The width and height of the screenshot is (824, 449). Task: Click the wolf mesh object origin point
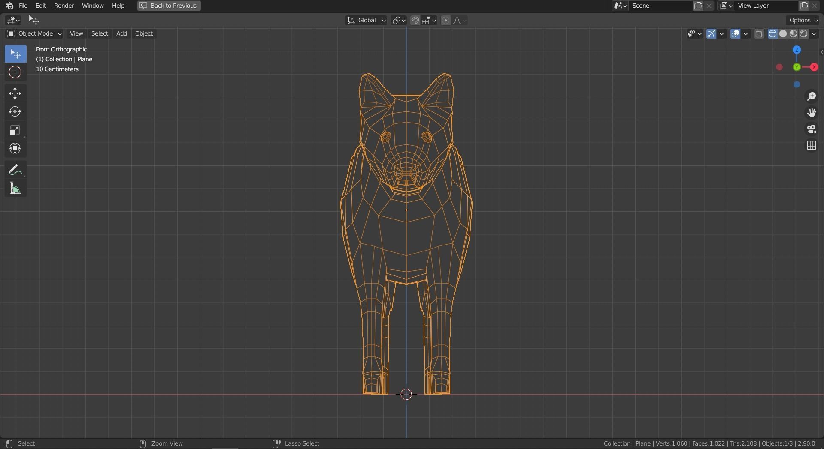(x=406, y=210)
